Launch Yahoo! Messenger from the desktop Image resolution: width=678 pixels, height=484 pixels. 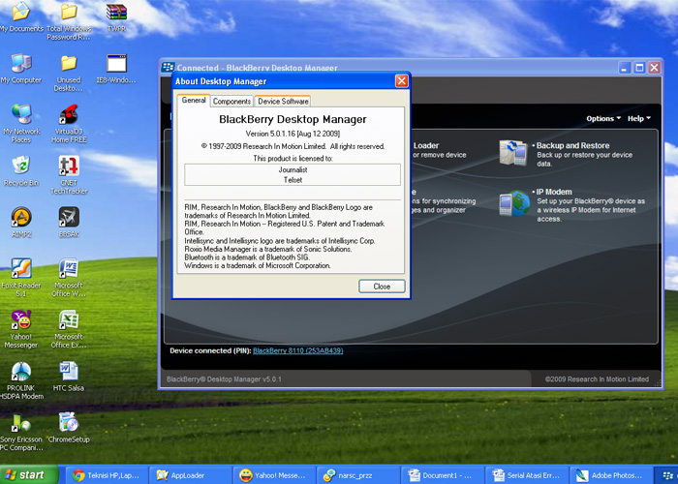(x=20, y=319)
